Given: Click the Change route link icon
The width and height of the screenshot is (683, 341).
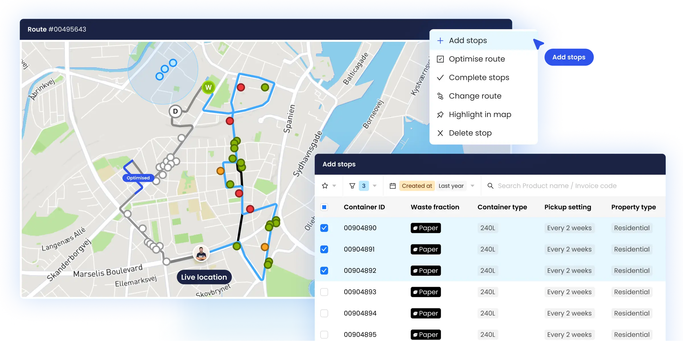Looking at the screenshot, I should pyautogui.click(x=441, y=96).
